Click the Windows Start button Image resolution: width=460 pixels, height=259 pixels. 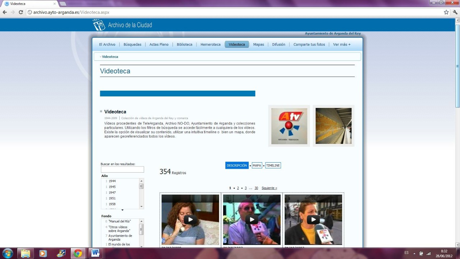coord(8,253)
